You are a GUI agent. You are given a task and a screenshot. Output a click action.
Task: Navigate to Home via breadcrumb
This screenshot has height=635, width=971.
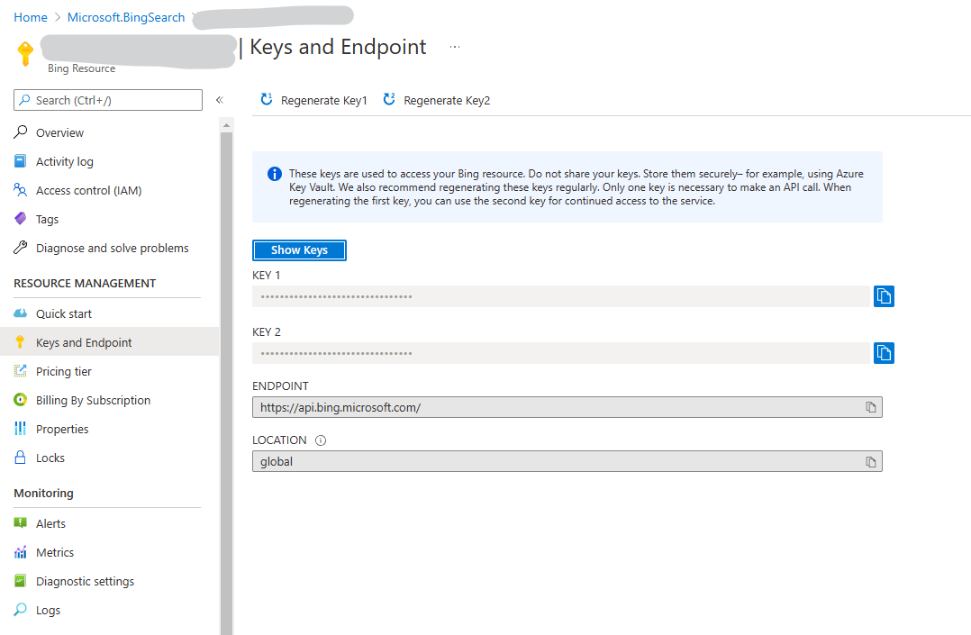click(x=30, y=16)
